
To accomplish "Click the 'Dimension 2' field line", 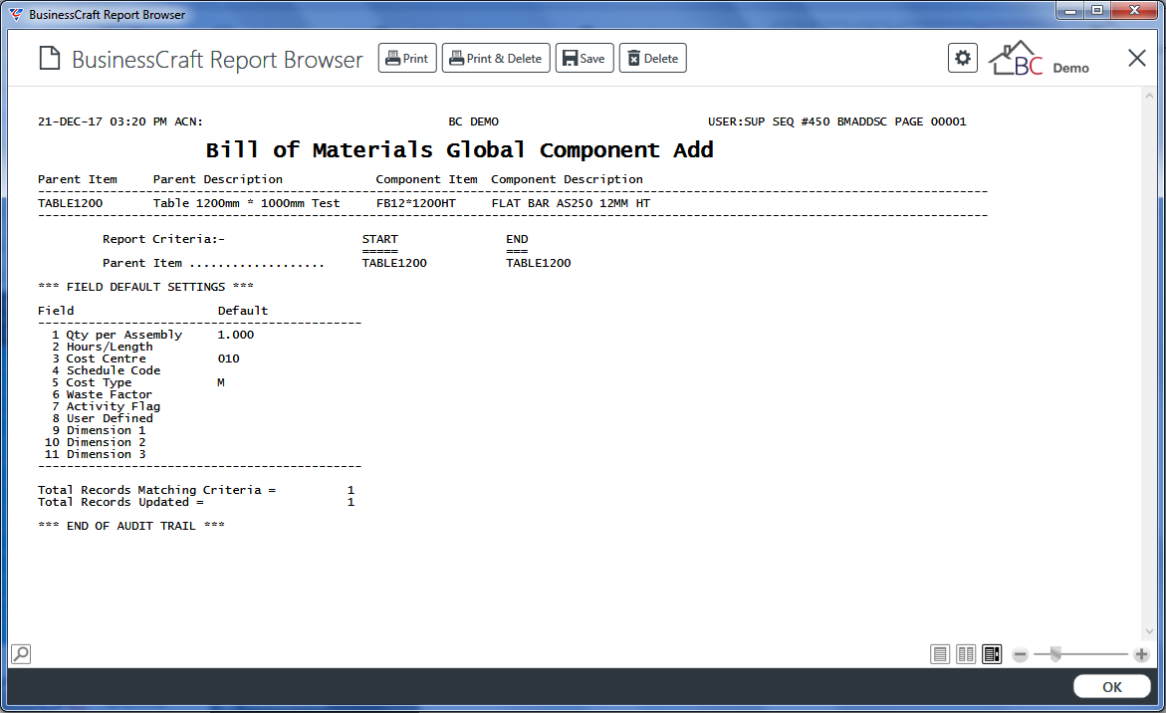I will point(96,441).
